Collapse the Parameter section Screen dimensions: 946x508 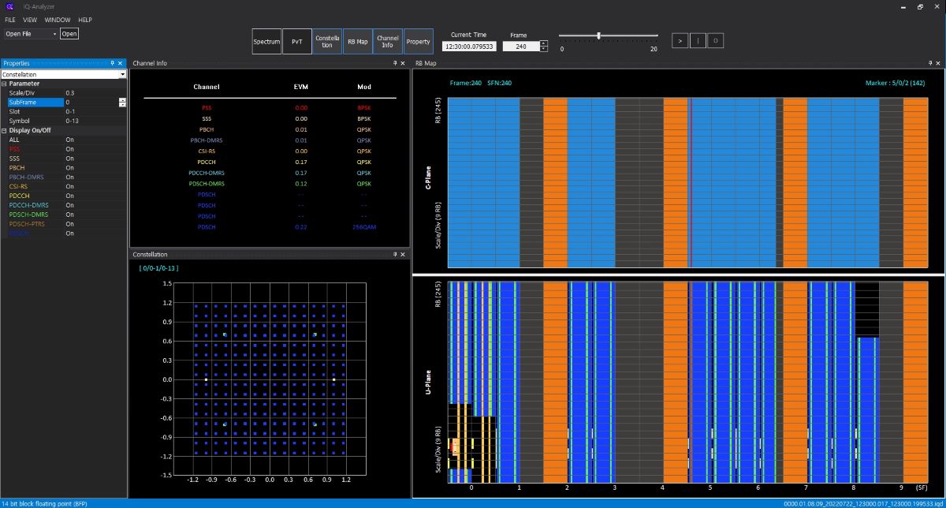(4, 84)
